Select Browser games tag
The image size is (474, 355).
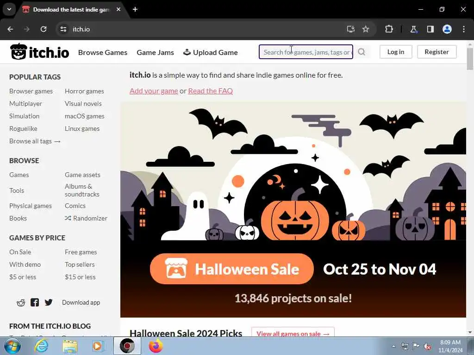click(x=31, y=91)
